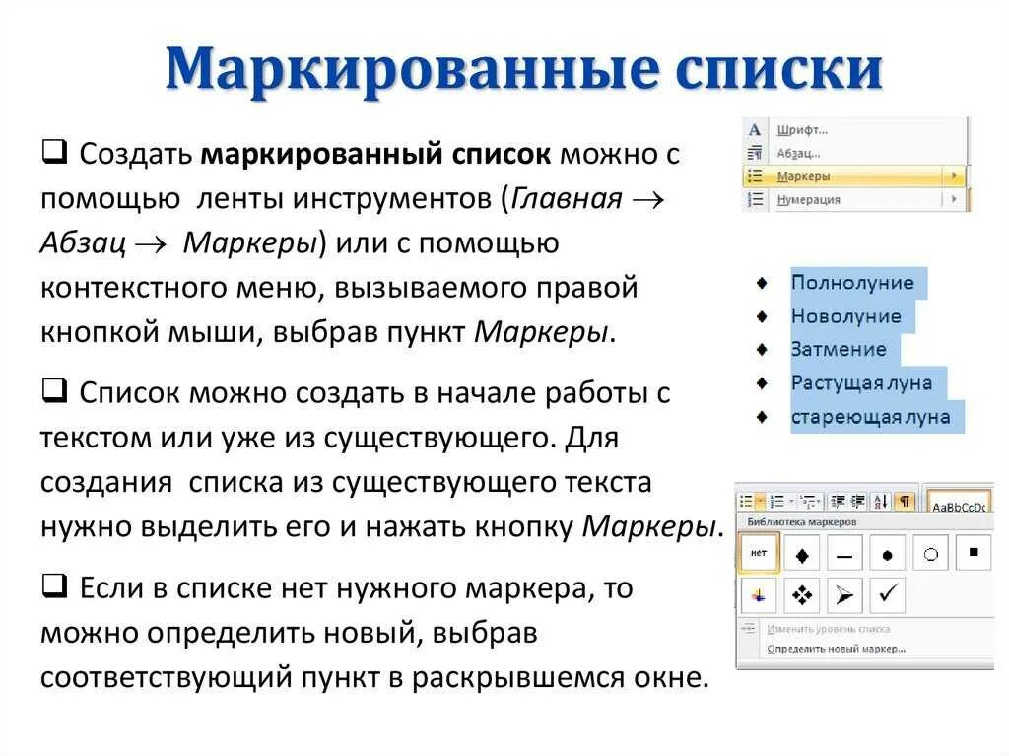Choose the filled circle bullet
The width and height of the screenshot is (1009, 756).
[x=888, y=553]
